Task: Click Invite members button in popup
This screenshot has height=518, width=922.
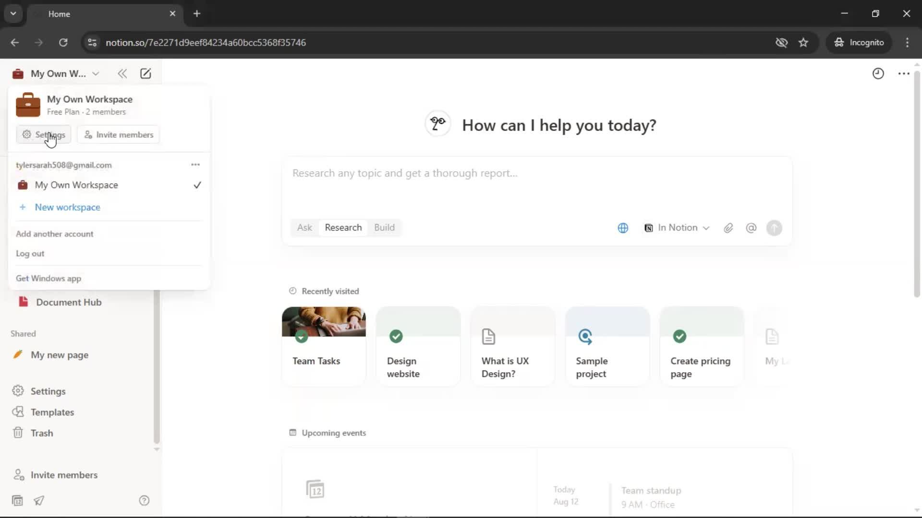Action: point(119,134)
